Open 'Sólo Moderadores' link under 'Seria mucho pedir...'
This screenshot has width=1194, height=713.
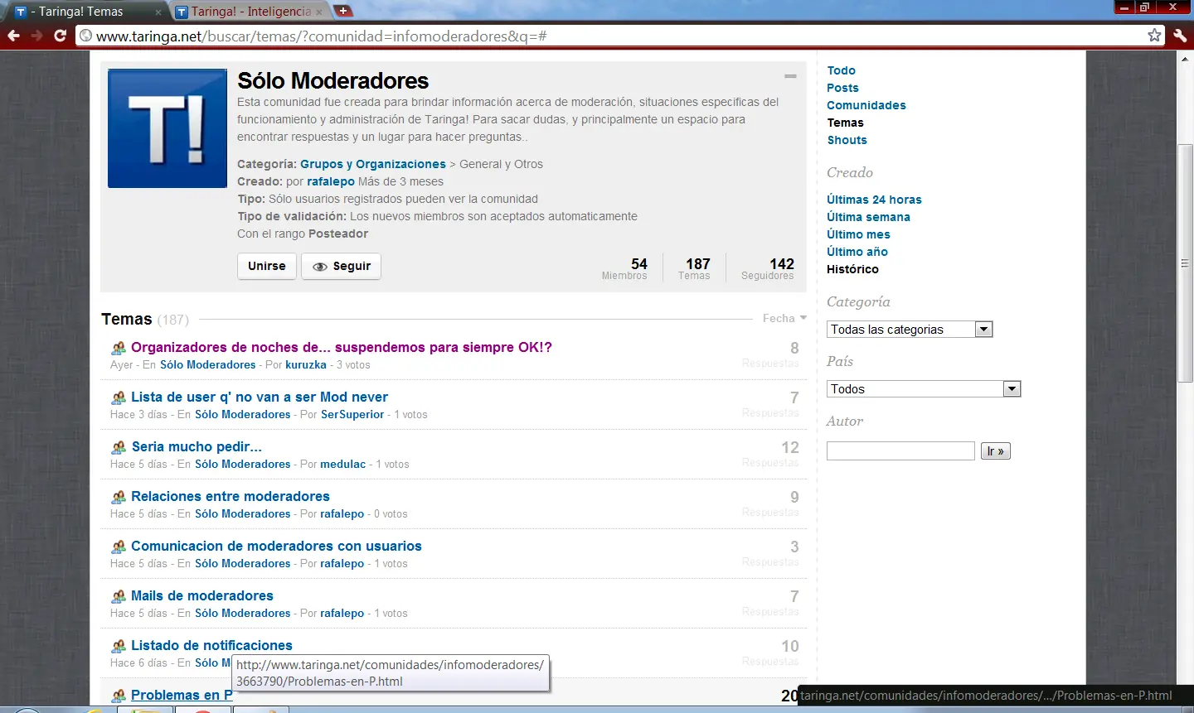pos(242,464)
